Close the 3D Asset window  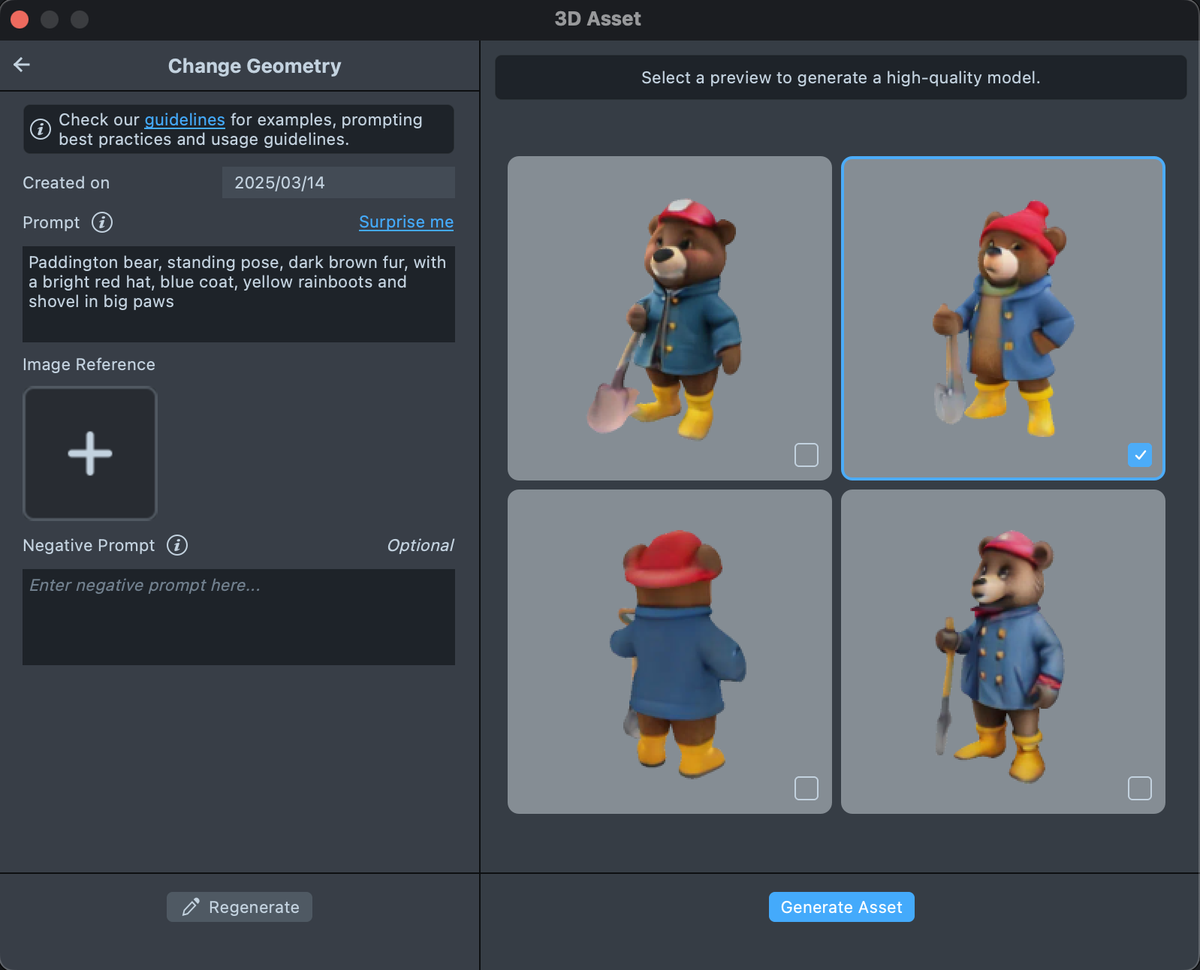click(x=20, y=20)
